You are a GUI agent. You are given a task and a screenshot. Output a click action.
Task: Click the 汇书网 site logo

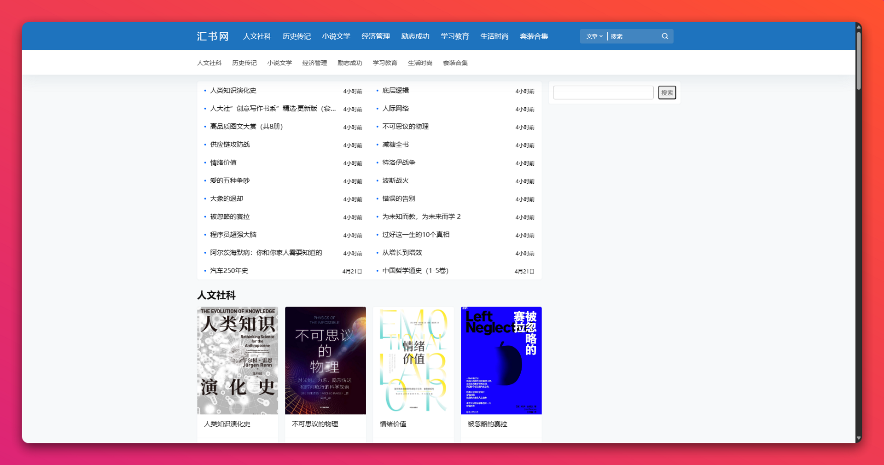coord(213,36)
